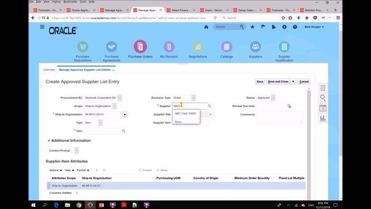Switch to Select Foreca... browser tab

(180, 10)
